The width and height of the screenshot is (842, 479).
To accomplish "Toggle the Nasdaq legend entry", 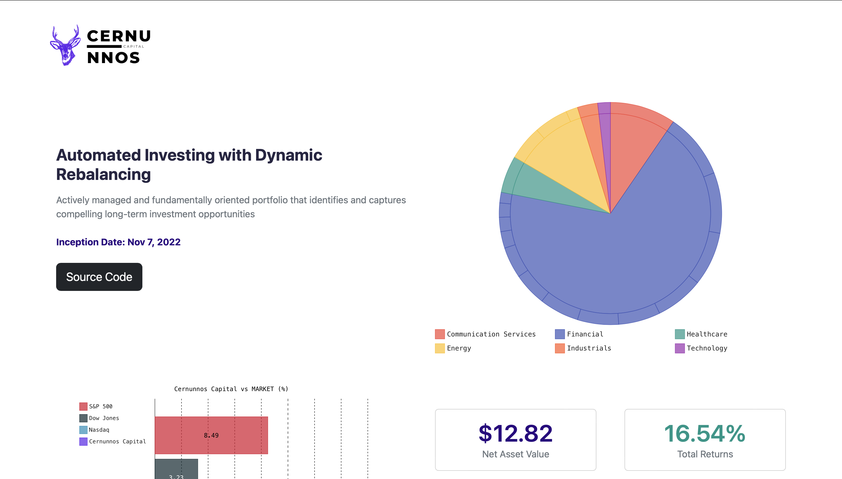I will point(94,430).
